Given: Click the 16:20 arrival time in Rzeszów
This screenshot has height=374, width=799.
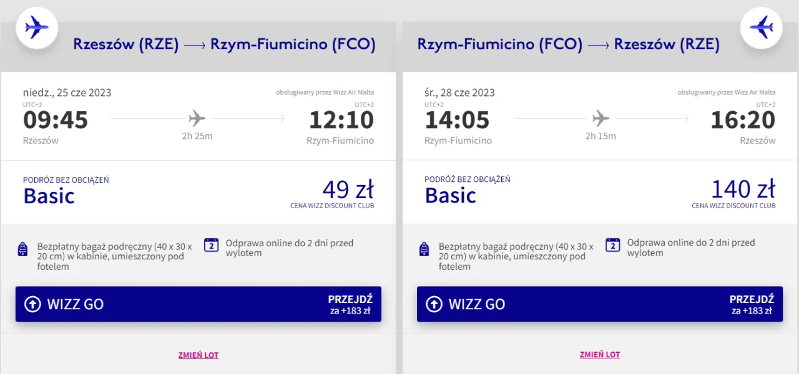Looking at the screenshot, I should pos(743,120).
